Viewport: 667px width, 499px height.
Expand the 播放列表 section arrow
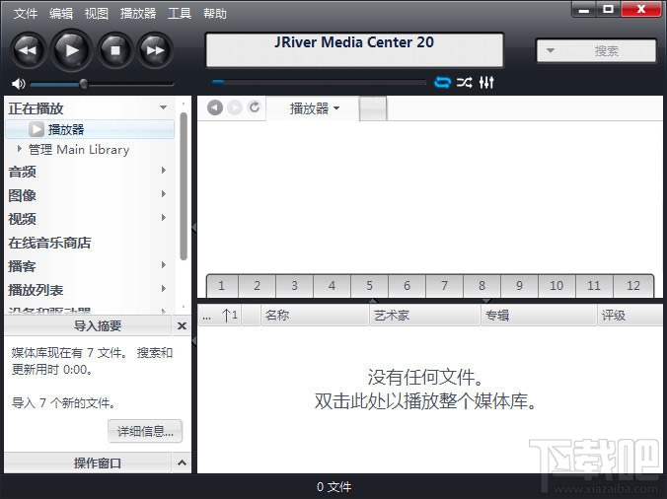(x=164, y=289)
